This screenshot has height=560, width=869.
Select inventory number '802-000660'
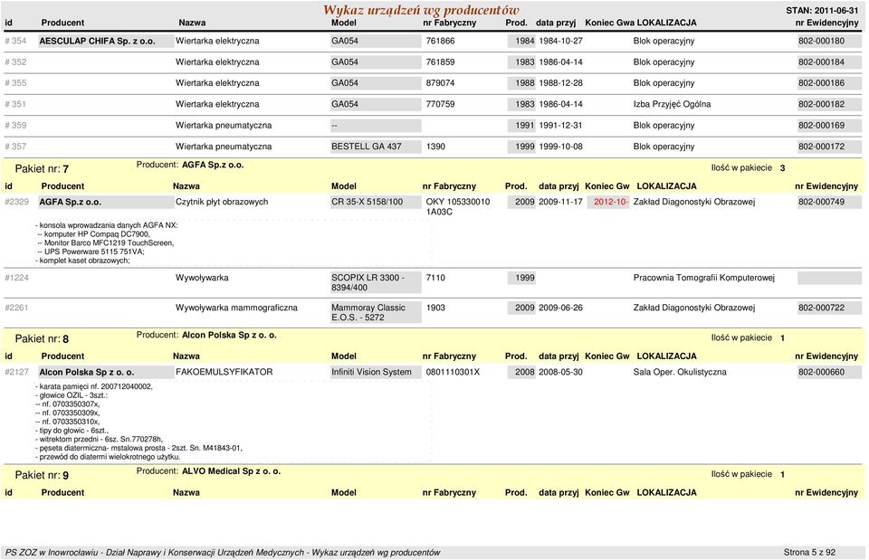coord(821,372)
